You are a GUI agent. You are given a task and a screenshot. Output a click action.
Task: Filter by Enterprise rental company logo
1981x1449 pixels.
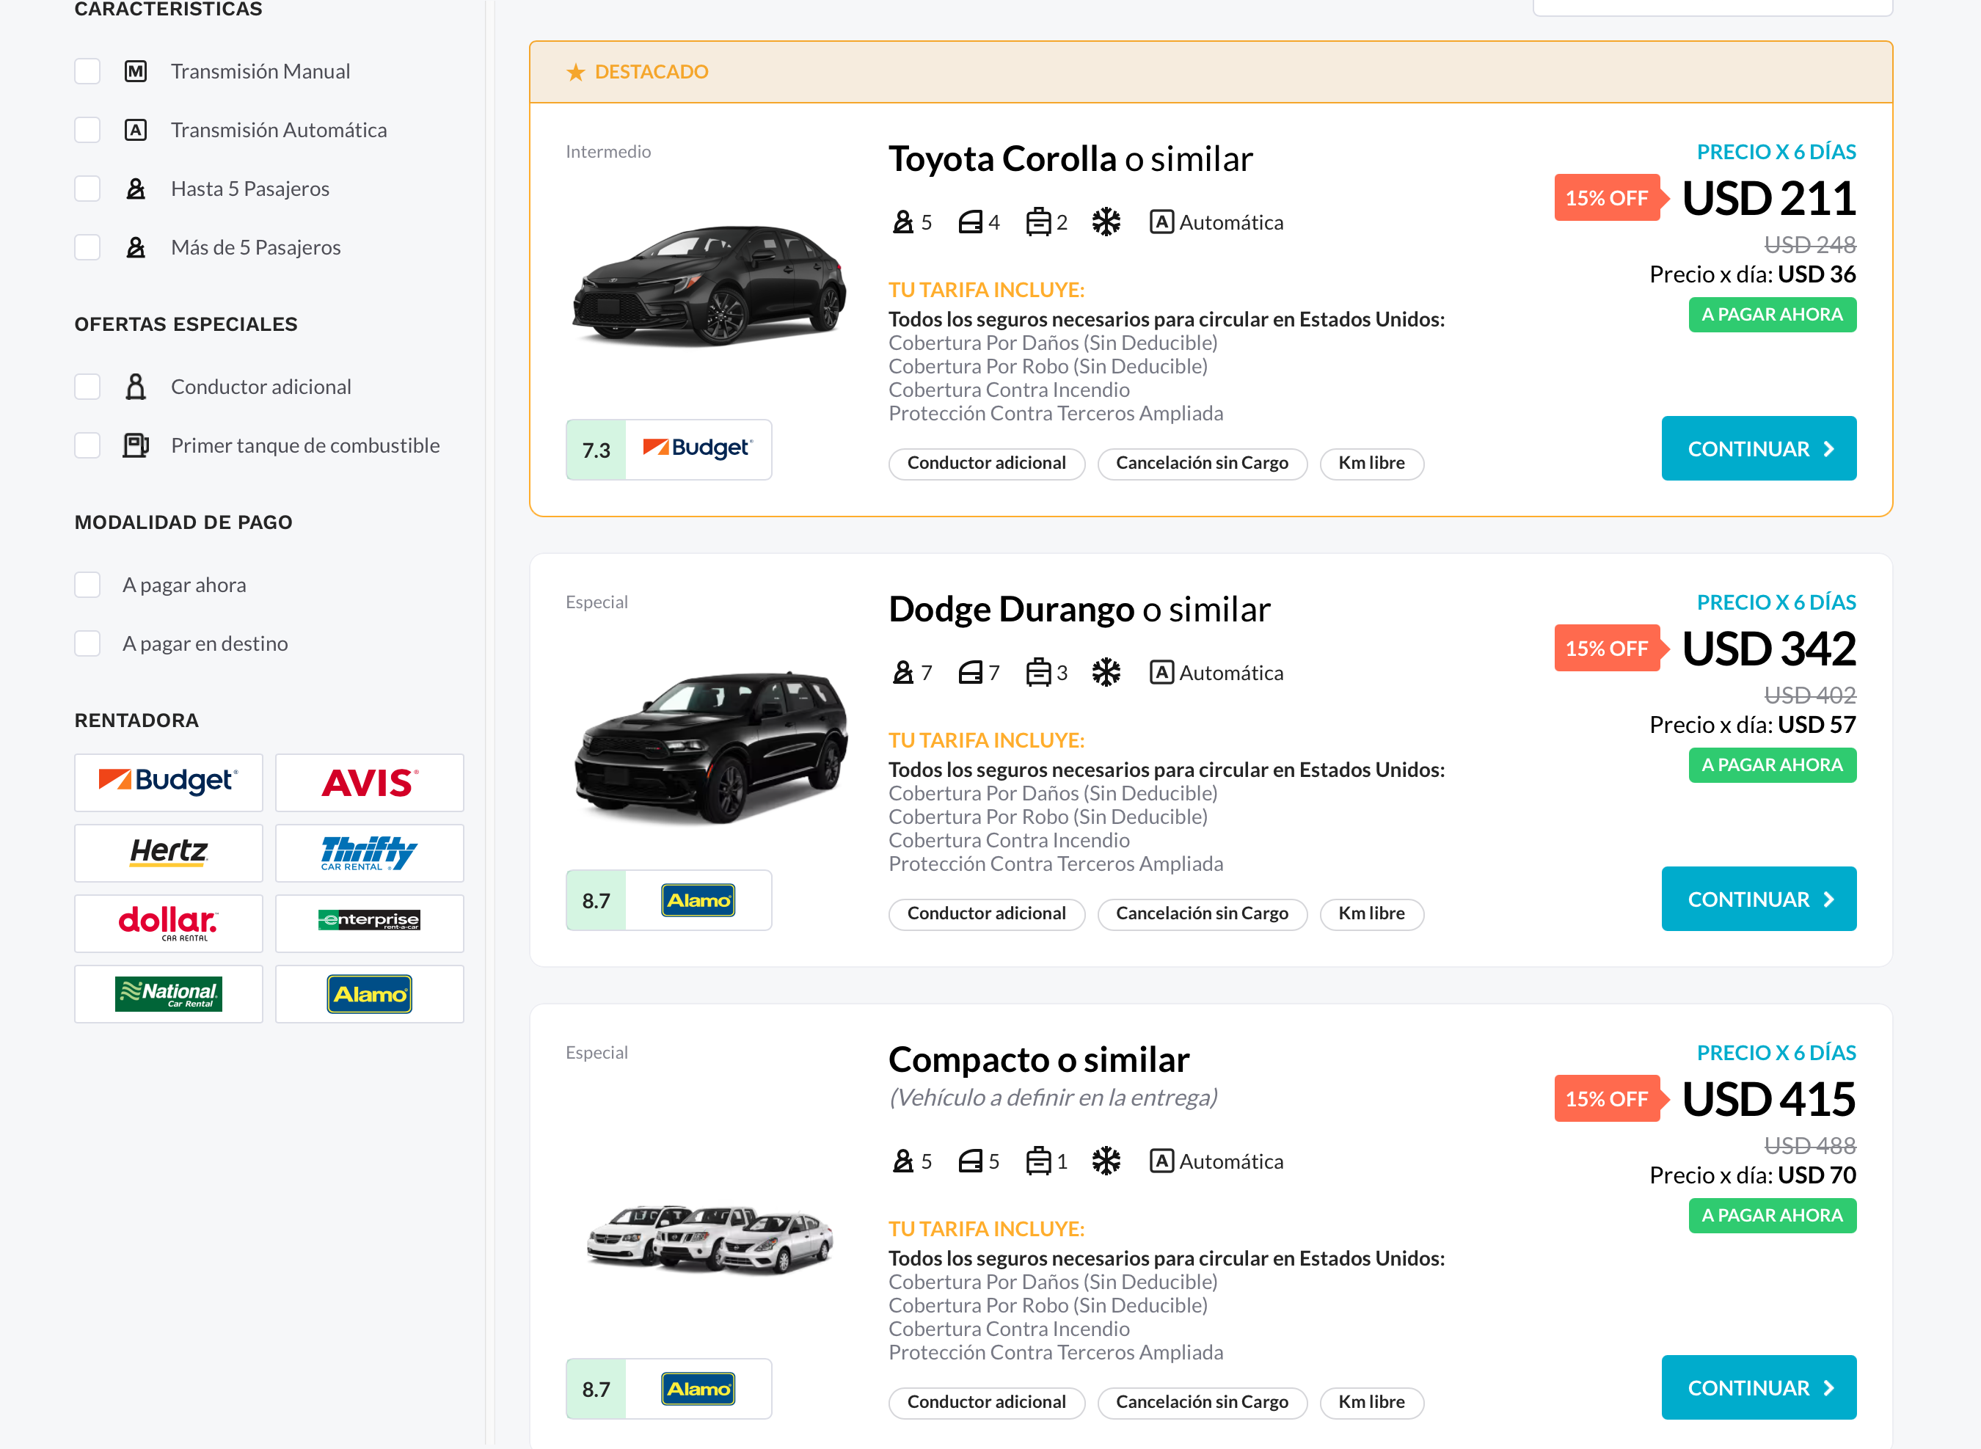(x=369, y=924)
